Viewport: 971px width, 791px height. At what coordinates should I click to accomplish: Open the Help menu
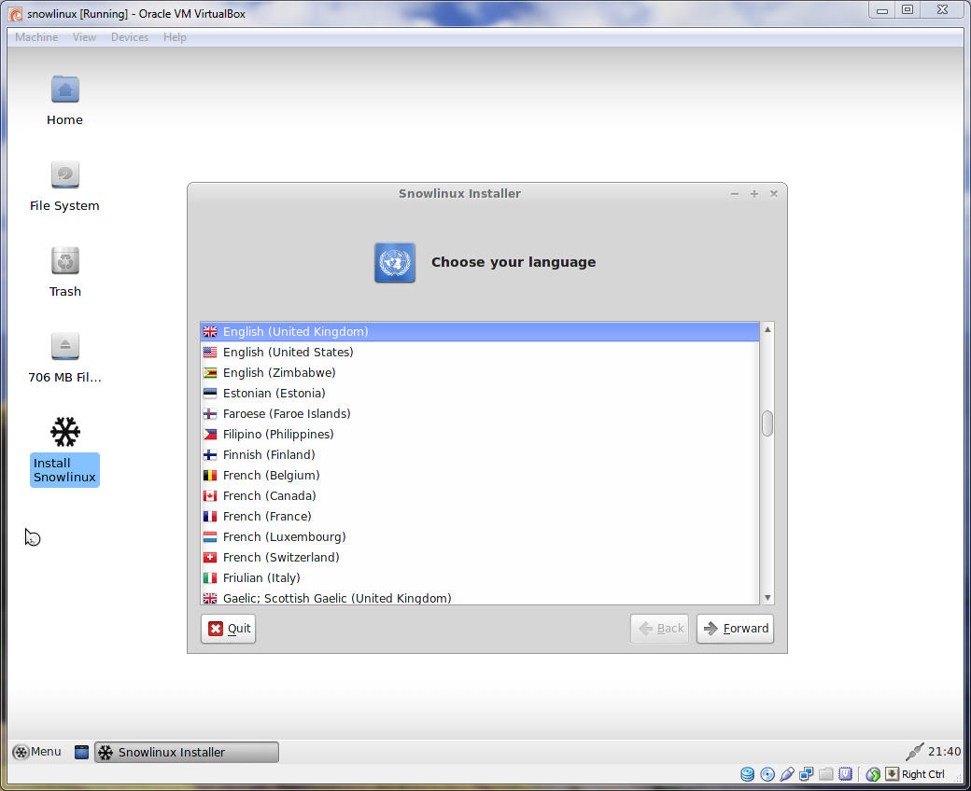point(175,37)
